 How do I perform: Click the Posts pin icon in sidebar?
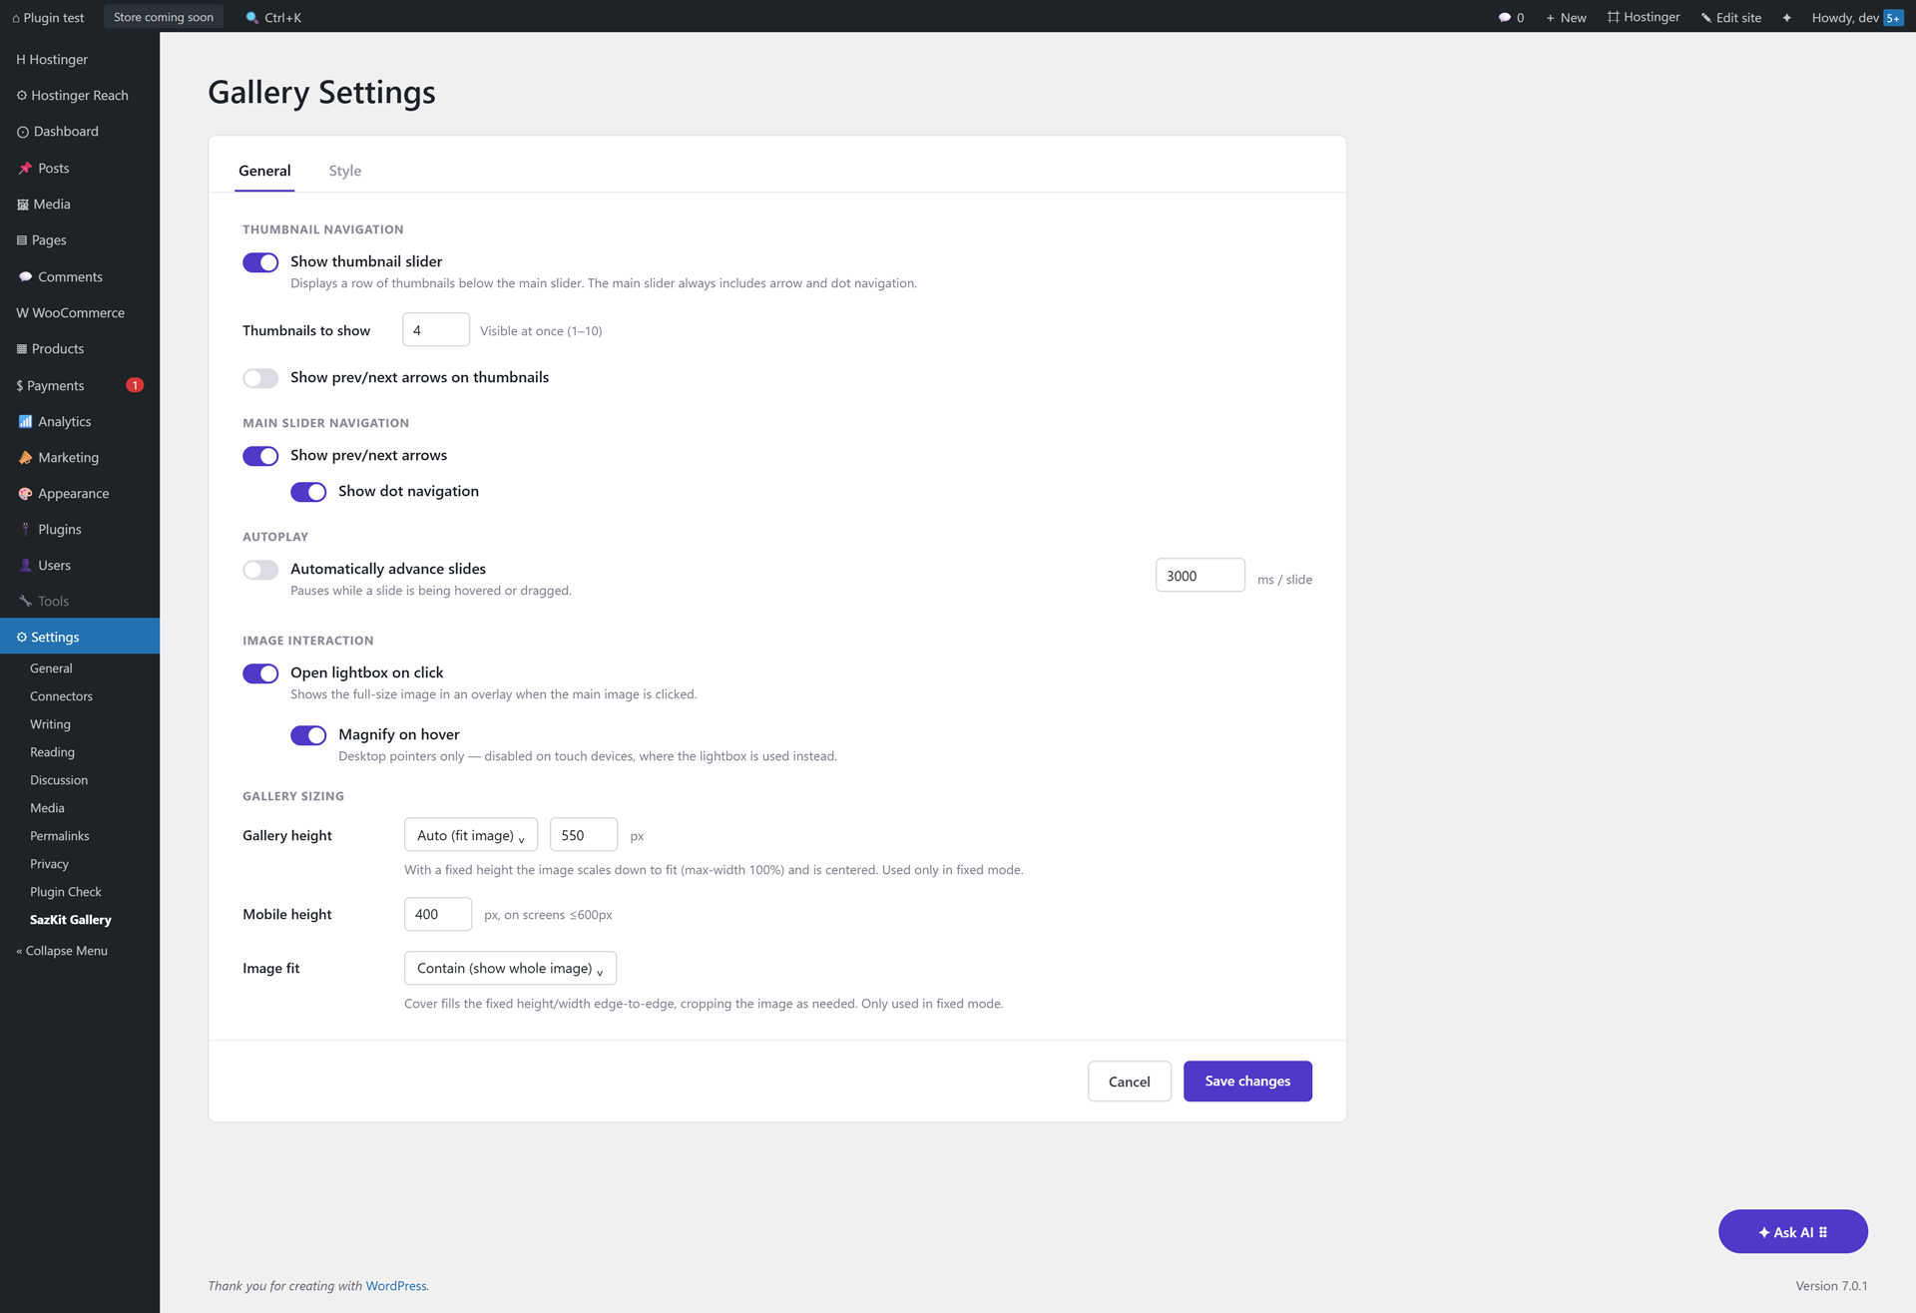coord(25,169)
